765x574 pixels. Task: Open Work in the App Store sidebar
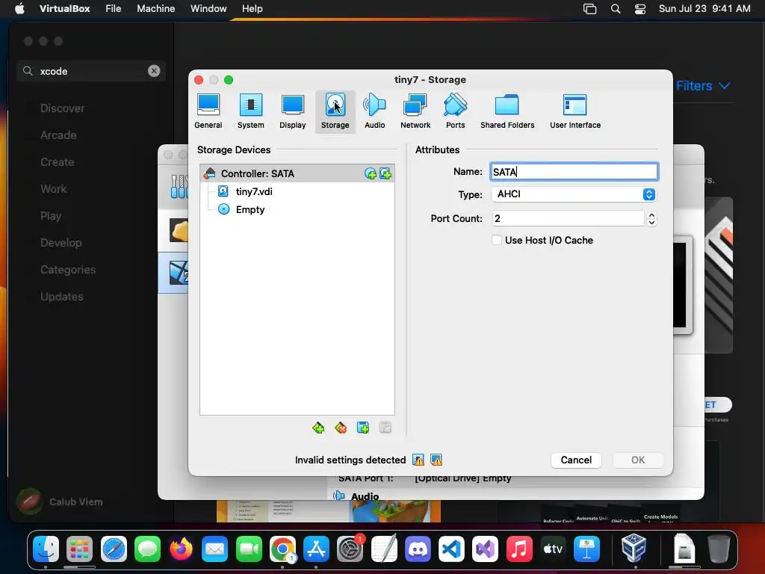pos(53,189)
